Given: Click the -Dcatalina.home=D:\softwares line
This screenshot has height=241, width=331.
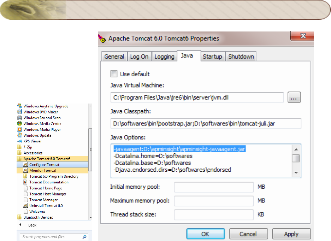Looking at the screenshot, I should pyautogui.click(x=153, y=156).
